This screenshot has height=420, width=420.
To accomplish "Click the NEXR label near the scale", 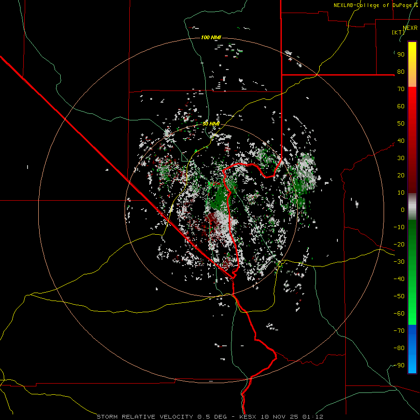I will [x=410, y=28].
